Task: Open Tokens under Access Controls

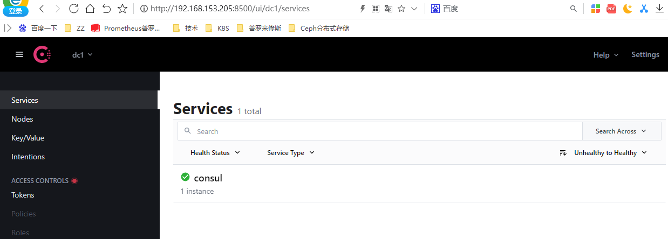Action: (x=80, y=195)
